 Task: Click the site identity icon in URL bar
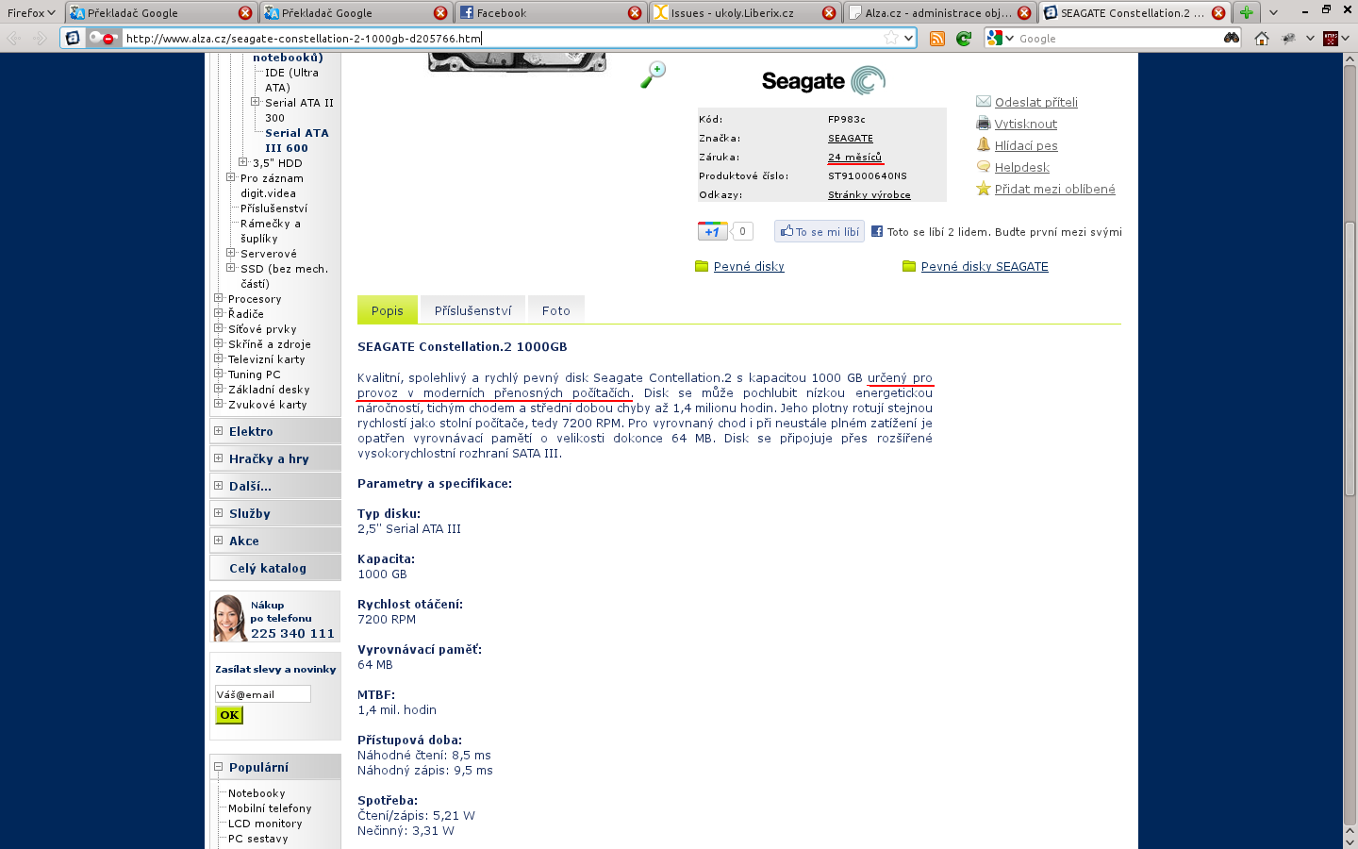(73, 38)
